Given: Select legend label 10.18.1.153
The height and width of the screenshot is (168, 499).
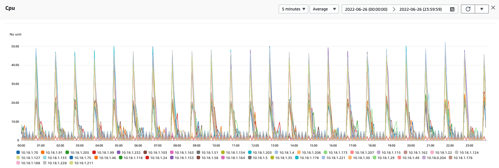Looking at the screenshot, I should 184,158.
